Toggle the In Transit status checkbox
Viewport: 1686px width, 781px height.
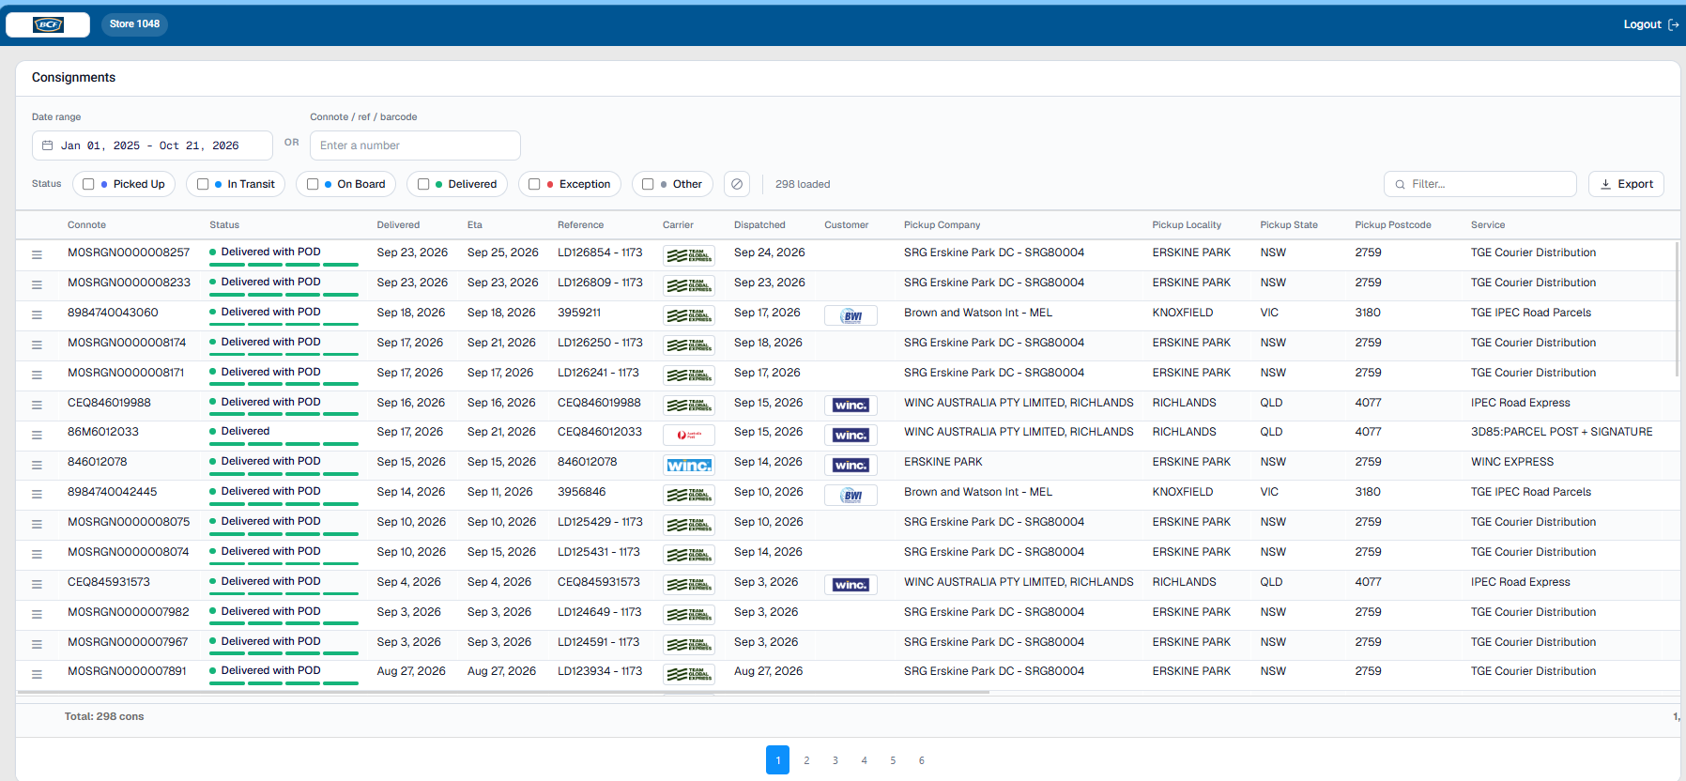[x=203, y=184]
